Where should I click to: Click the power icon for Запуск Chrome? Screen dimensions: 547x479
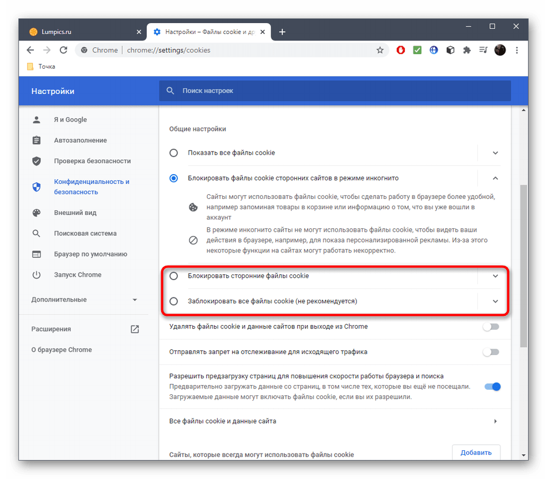(x=36, y=275)
